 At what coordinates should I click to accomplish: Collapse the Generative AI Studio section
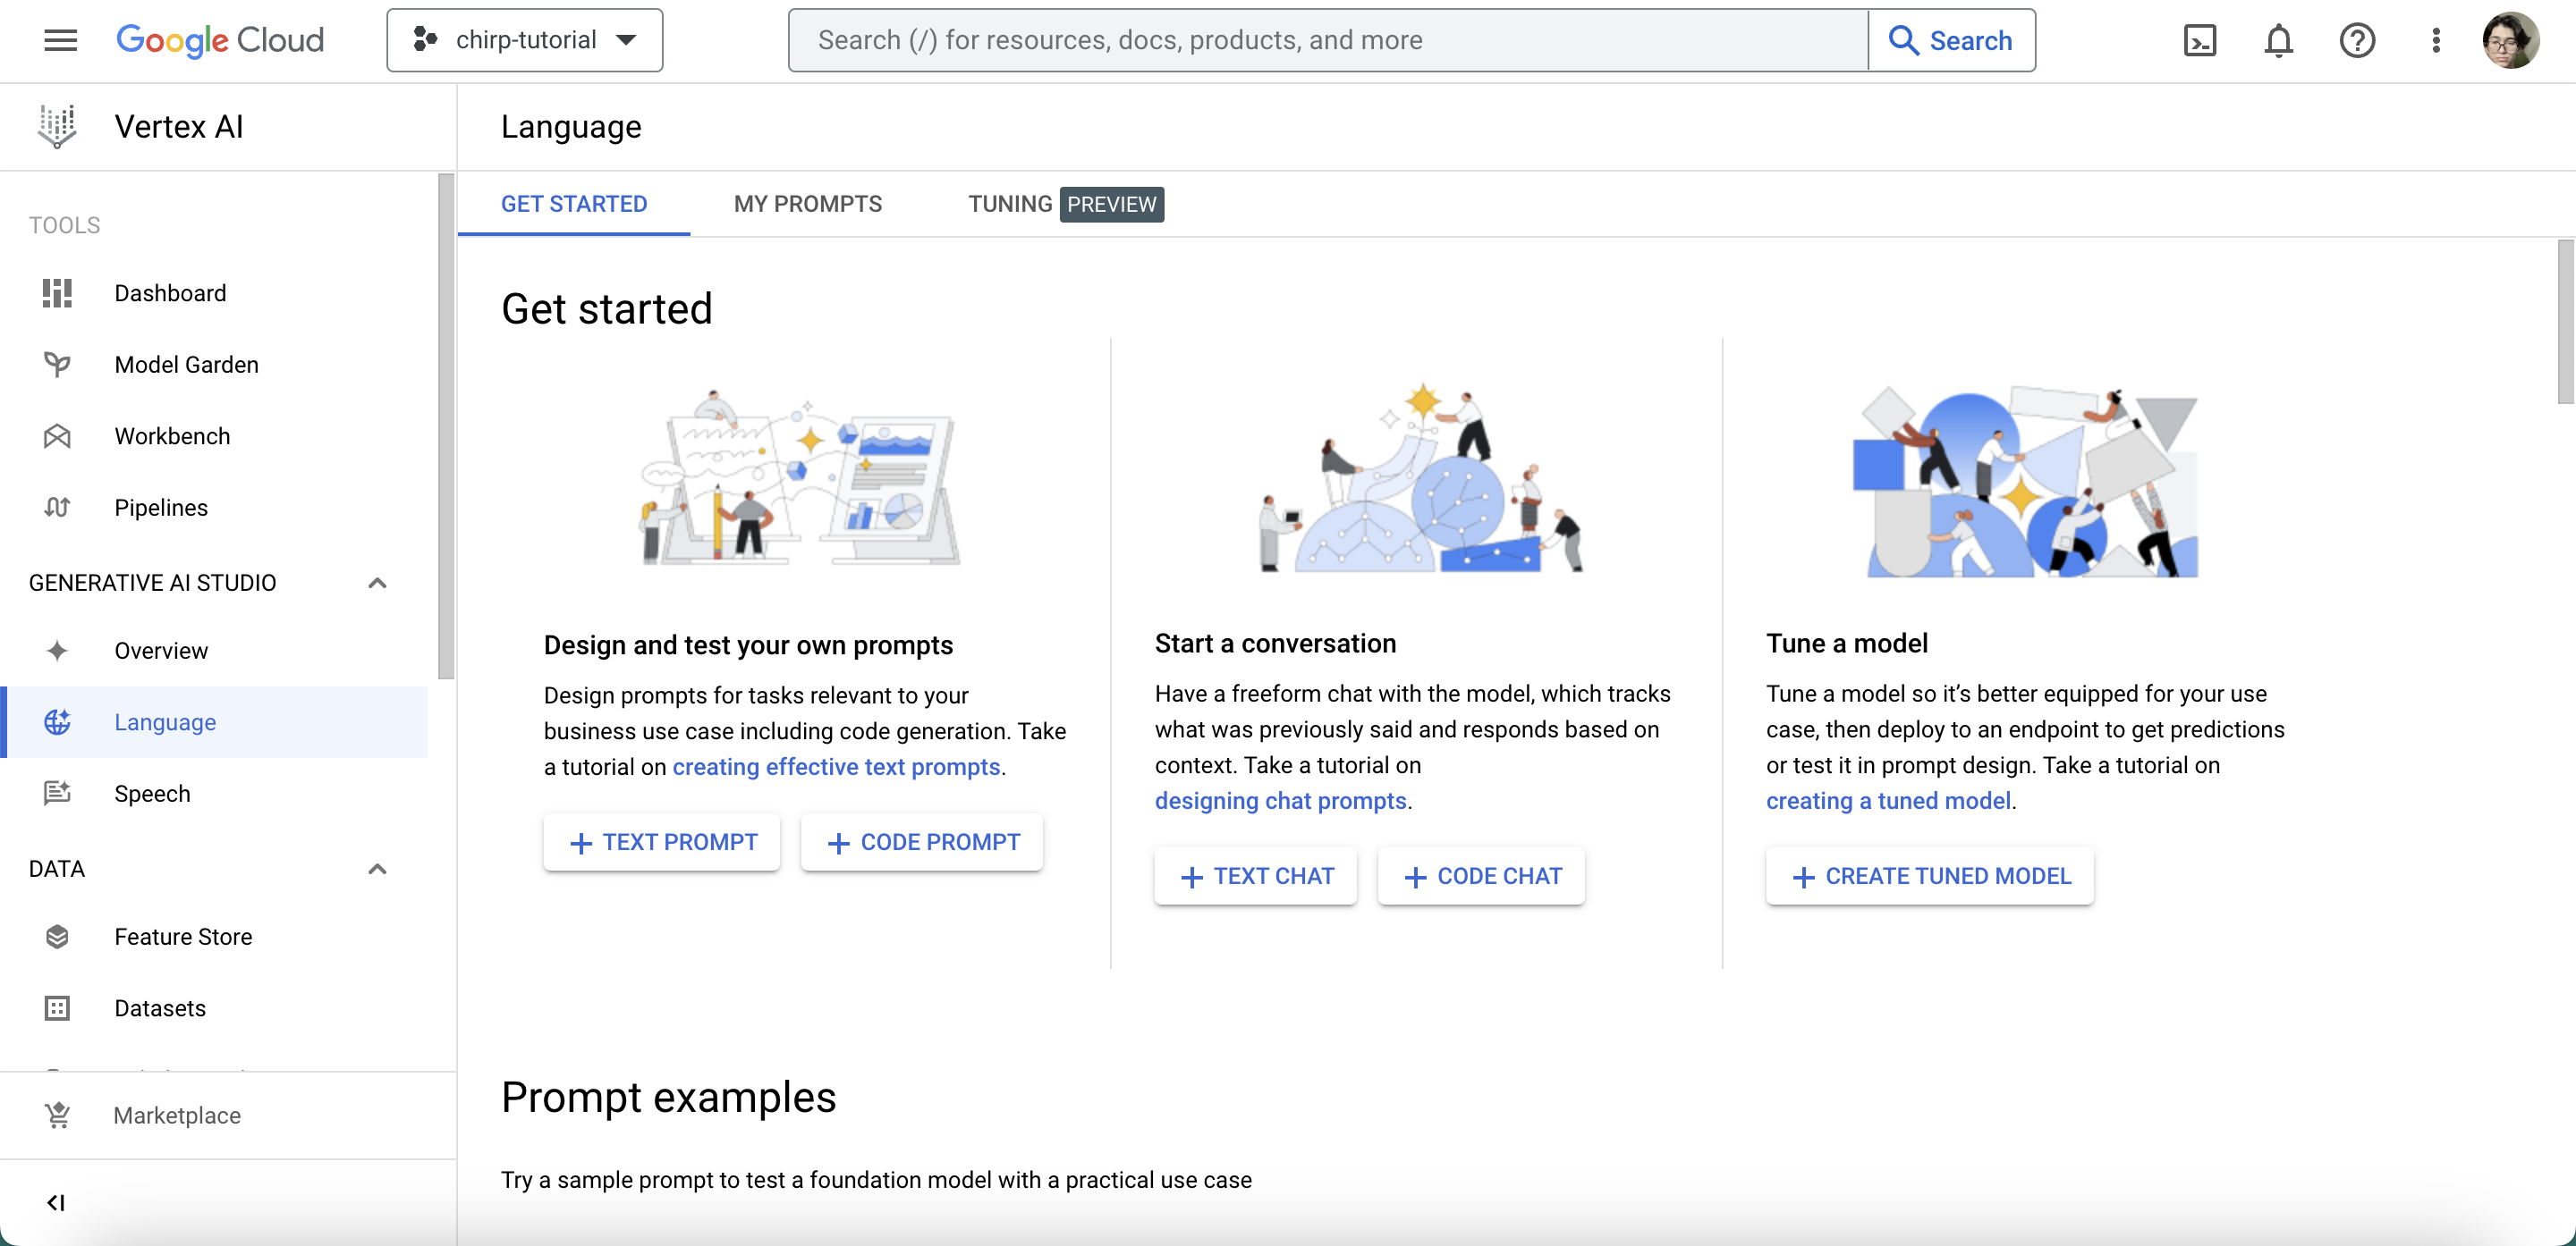click(x=377, y=583)
